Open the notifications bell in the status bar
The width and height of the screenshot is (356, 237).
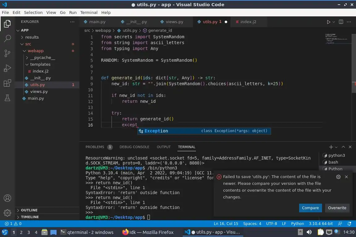click(x=350, y=224)
